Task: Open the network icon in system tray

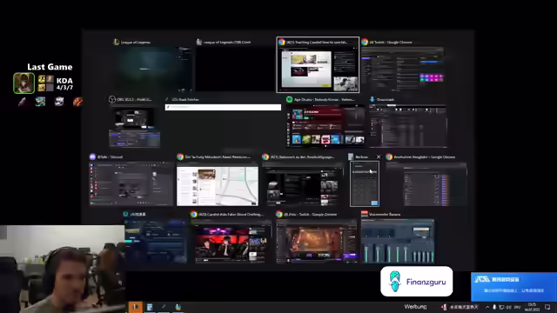Action: pos(501,307)
